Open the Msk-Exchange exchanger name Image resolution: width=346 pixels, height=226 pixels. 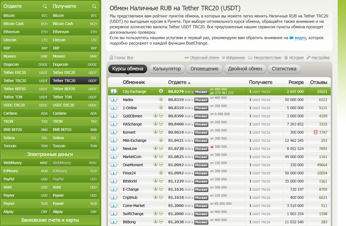click(x=134, y=140)
